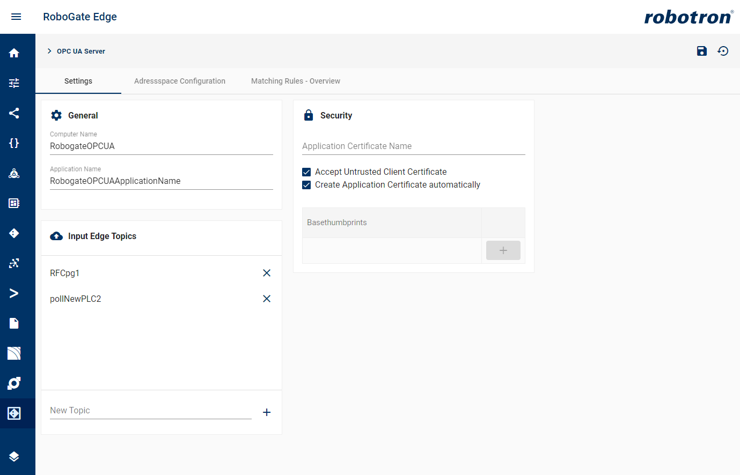Add the new topic with plus icon

point(267,412)
